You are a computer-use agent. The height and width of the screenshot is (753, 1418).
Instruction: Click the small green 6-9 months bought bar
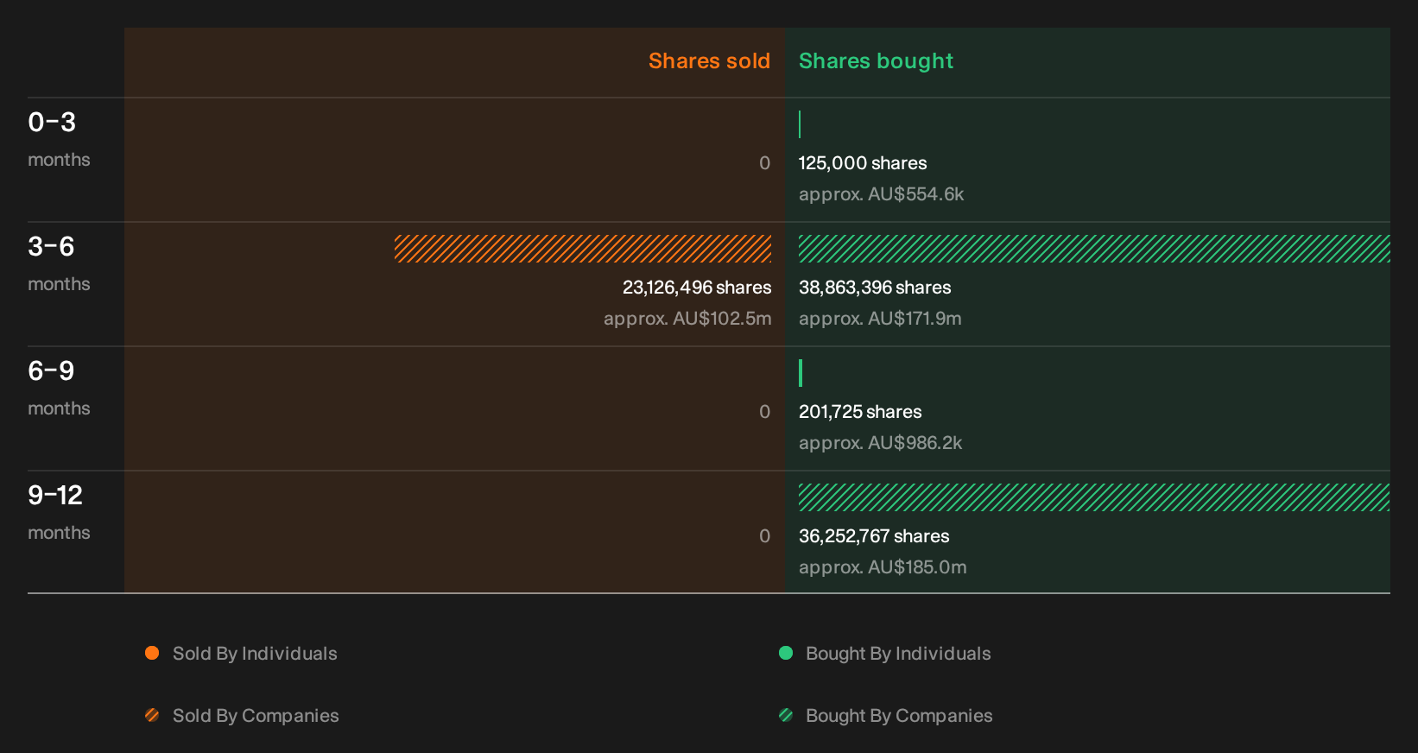point(801,373)
